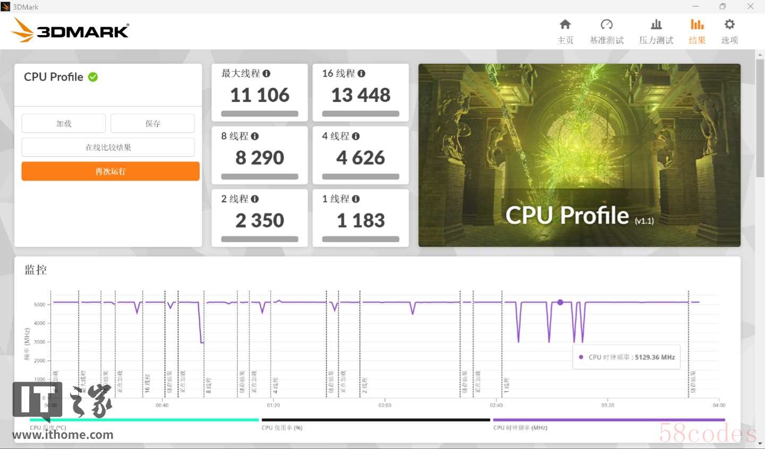Image resolution: width=765 pixels, height=449 pixels.
Task: Open the Home (主页) icon
Action: [565, 25]
